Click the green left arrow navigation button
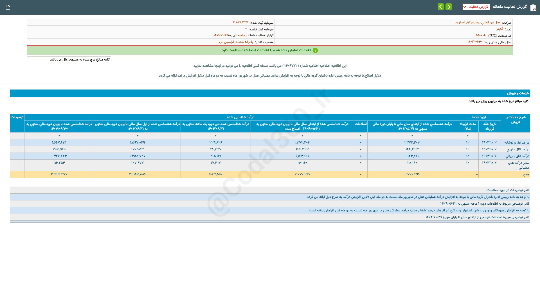The image size is (540, 304). click(441, 6)
